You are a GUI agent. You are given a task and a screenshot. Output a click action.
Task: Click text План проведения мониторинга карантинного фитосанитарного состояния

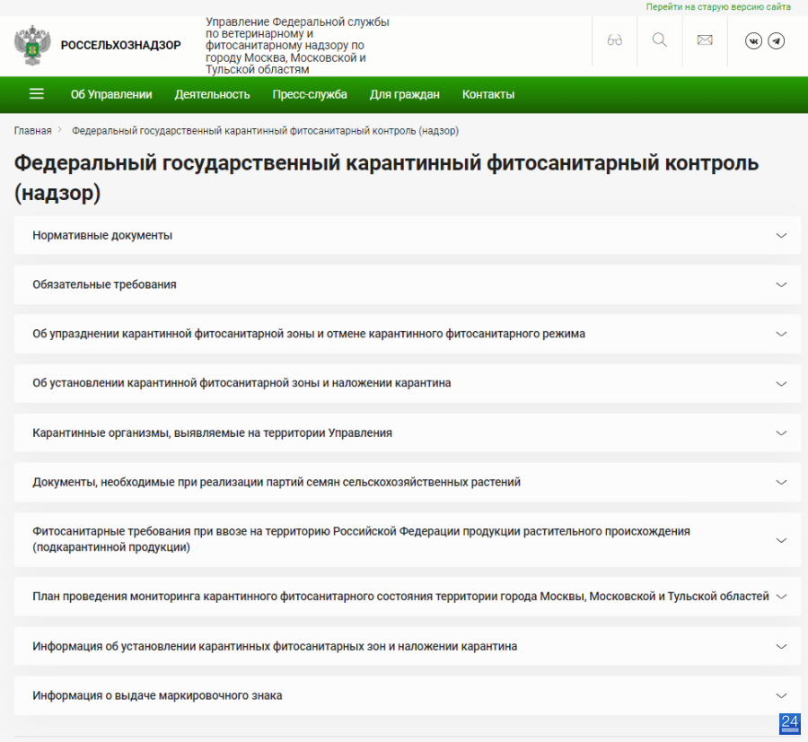coord(400,597)
